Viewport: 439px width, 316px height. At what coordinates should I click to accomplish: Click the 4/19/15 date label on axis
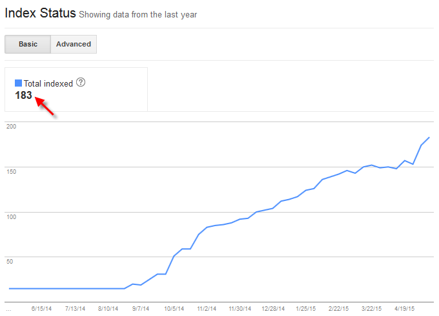[405, 309]
